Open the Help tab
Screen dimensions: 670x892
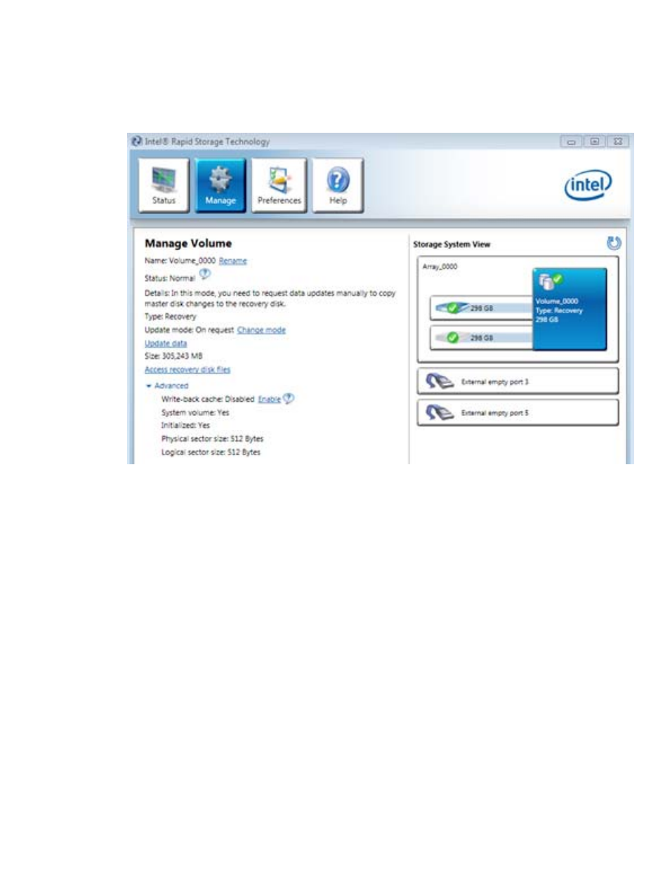tap(338, 185)
